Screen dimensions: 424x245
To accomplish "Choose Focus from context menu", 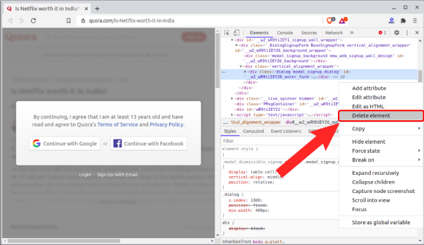I will click(359, 209).
